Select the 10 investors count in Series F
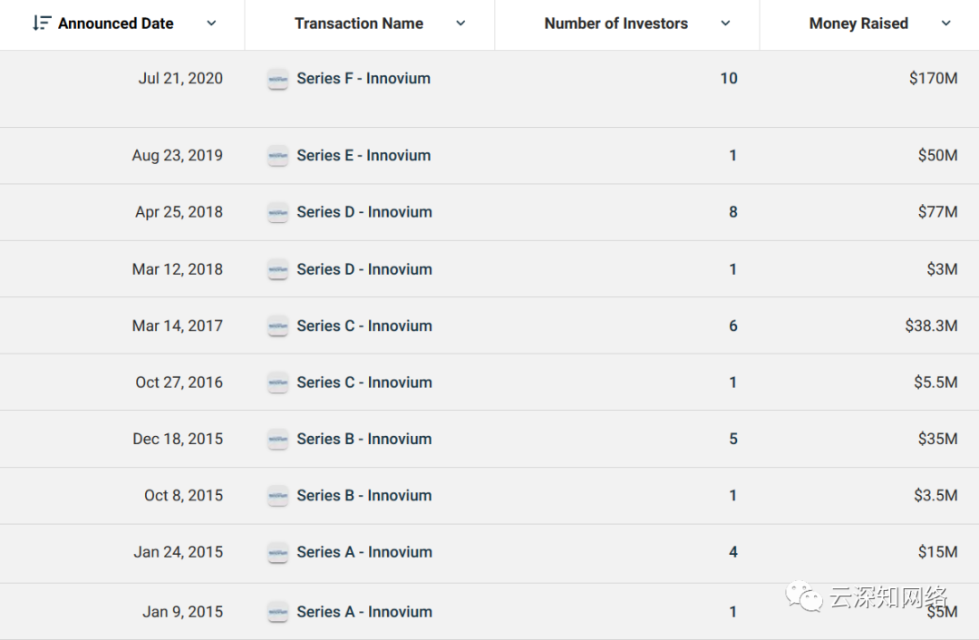The width and height of the screenshot is (979, 640). coord(729,79)
